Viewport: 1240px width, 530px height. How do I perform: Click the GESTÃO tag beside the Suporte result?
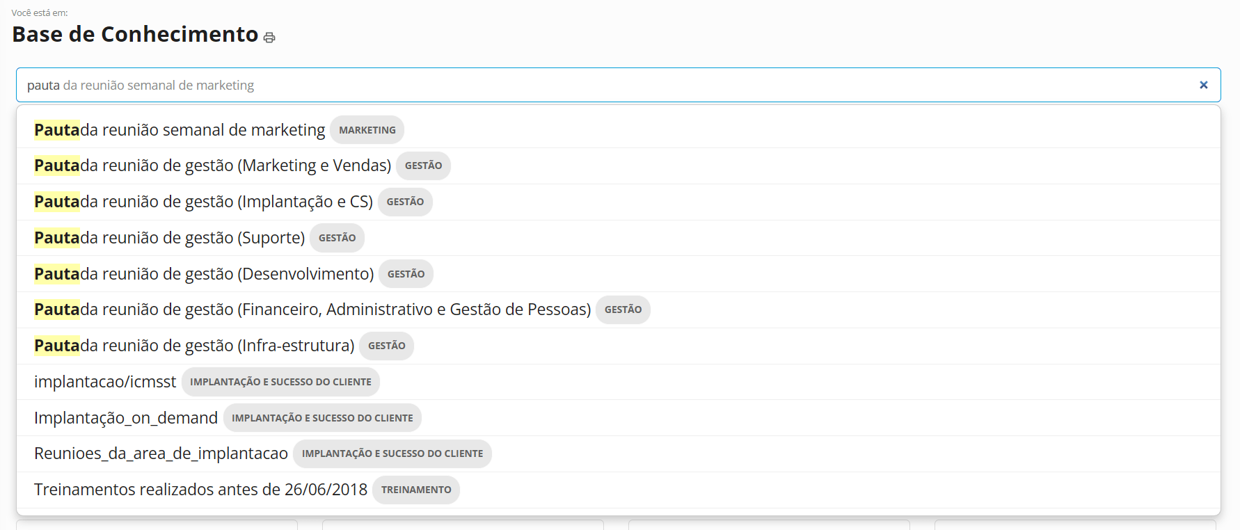(x=337, y=238)
